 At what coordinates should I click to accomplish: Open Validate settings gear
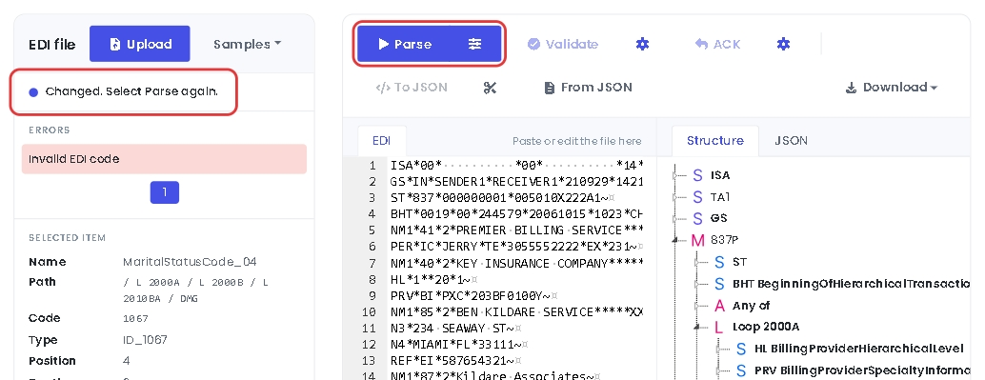(642, 44)
